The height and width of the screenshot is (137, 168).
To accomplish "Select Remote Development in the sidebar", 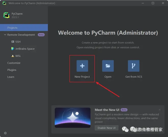I will (21, 35).
